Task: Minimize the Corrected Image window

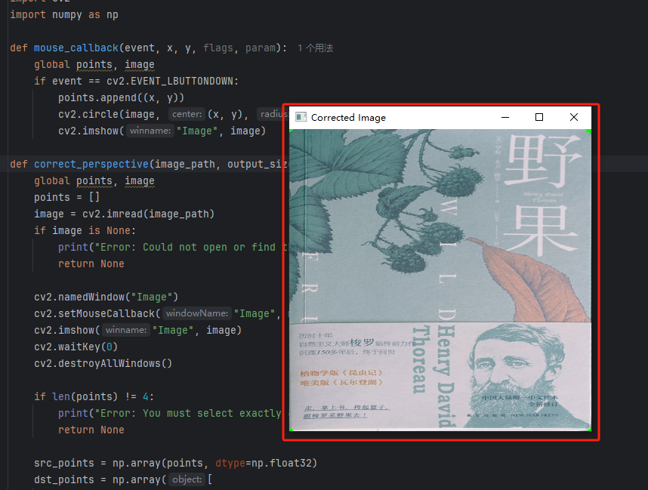Action: tap(505, 117)
